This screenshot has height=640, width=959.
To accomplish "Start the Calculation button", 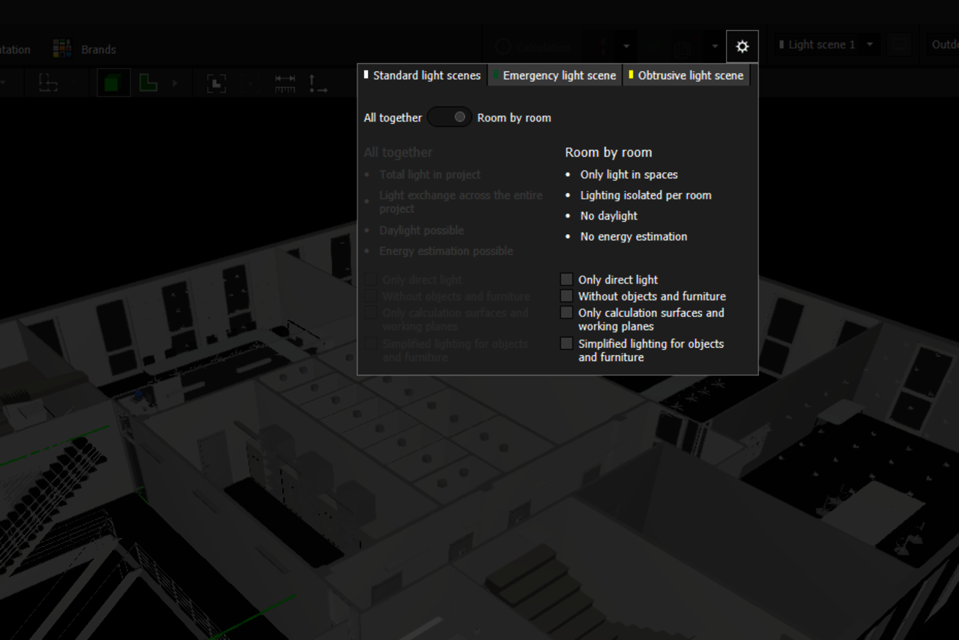I will (x=533, y=46).
